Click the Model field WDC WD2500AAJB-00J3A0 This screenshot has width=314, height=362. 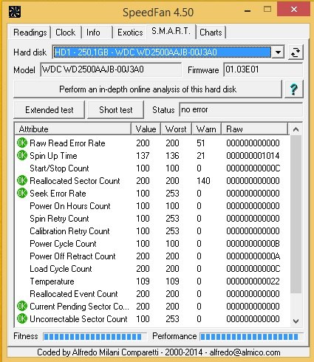[111, 69]
